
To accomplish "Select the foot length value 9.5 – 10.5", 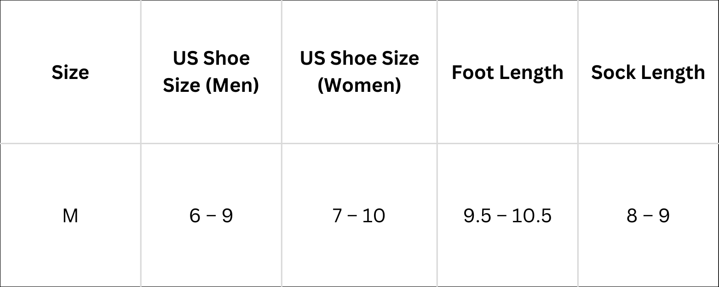I will tap(507, 215).
